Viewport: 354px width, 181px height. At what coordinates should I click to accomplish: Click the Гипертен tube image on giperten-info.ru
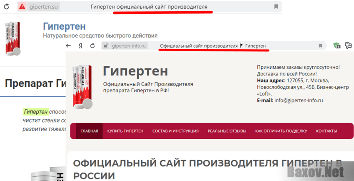[x=82, y=87]
